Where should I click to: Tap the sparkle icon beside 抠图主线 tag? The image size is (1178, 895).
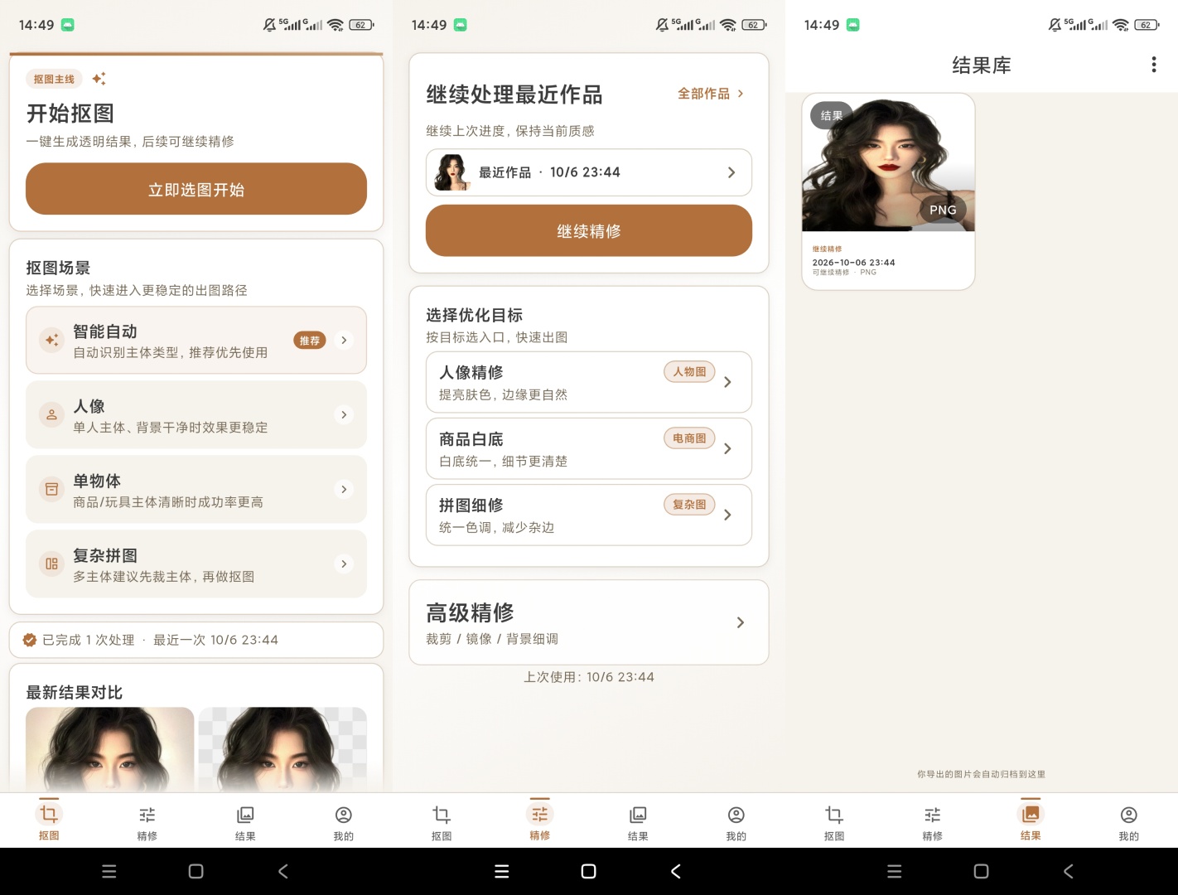[x=99, y=79]
